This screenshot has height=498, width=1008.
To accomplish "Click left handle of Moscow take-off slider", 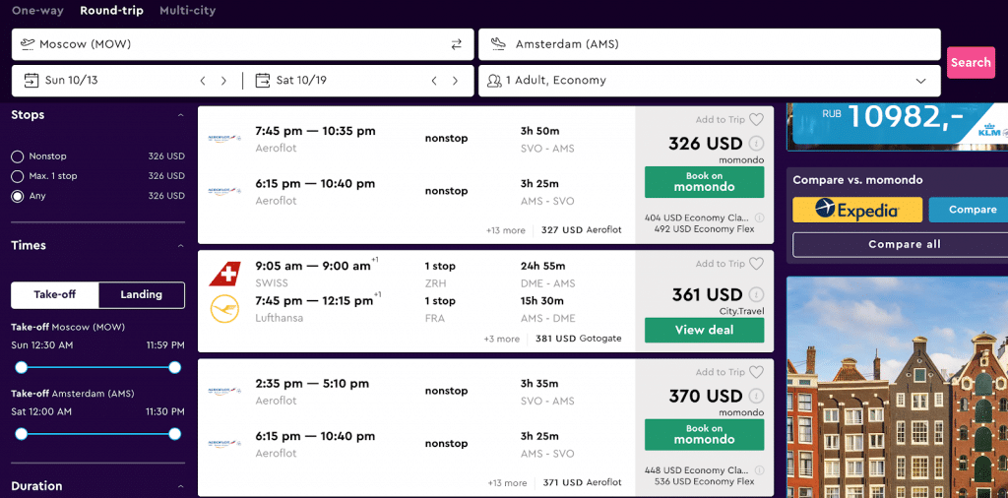I will [22, 367].
